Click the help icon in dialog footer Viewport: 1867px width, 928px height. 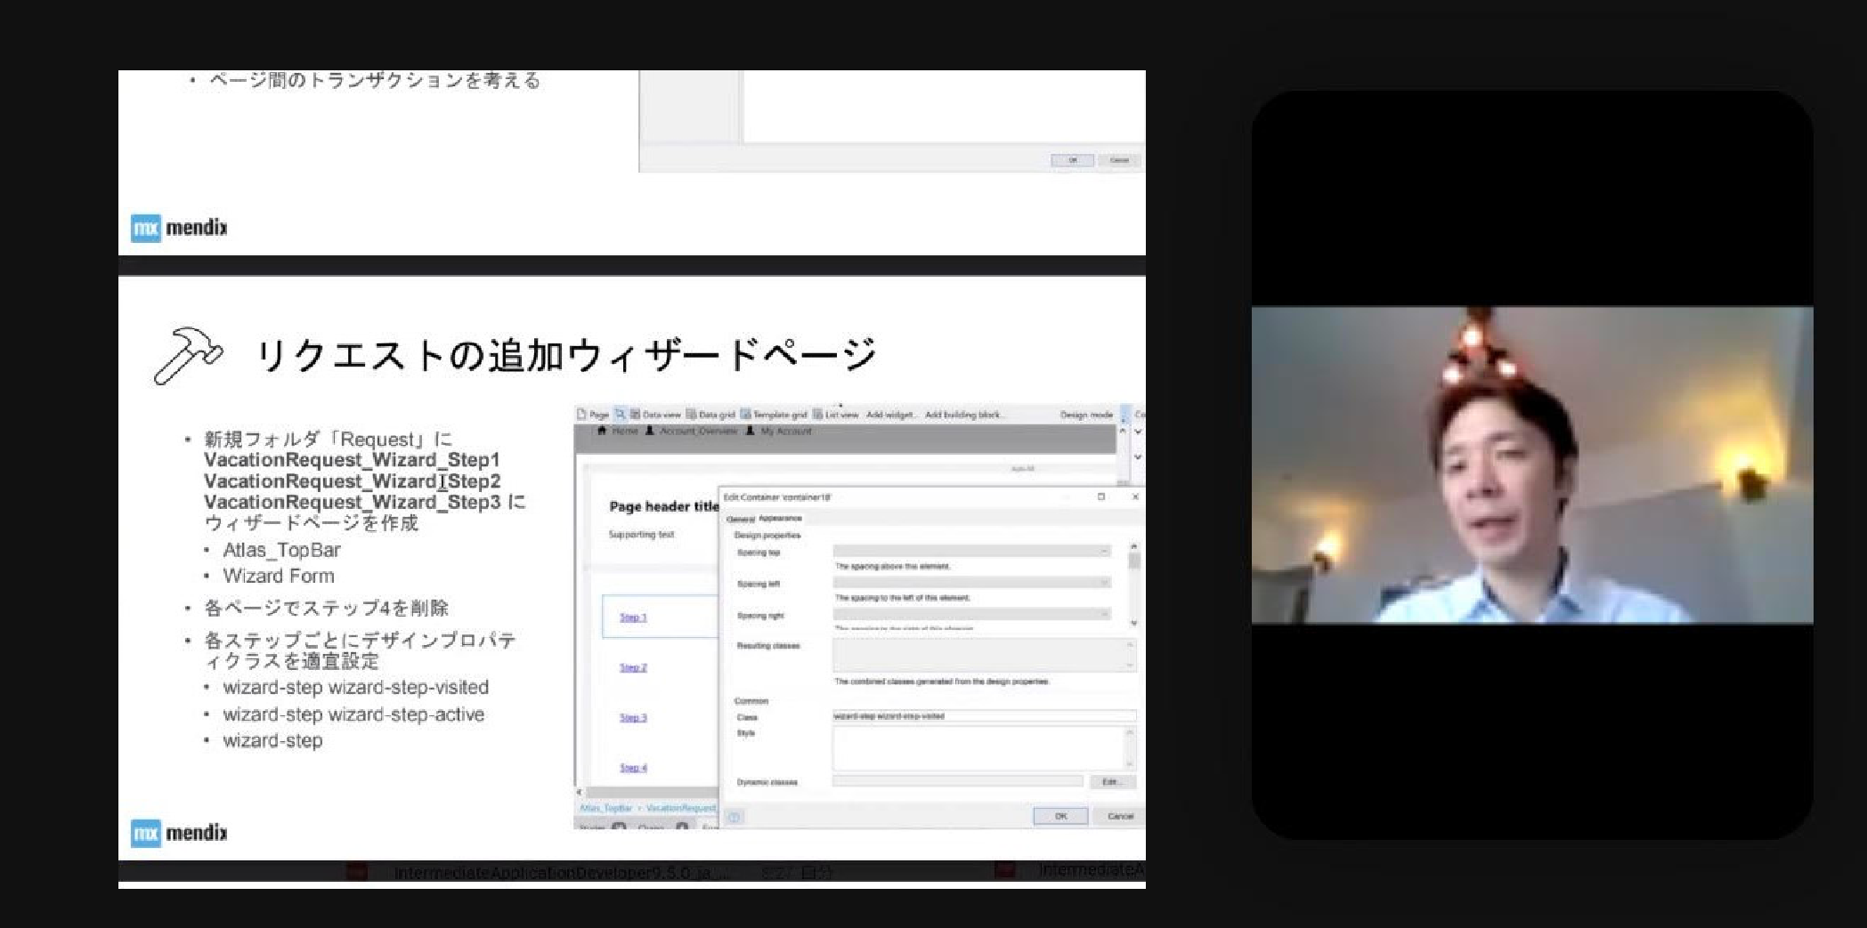coord(735,817)
